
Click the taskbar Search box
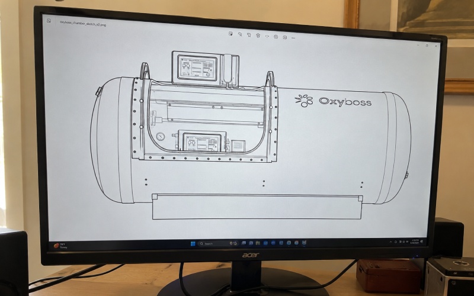click(x=218, y=243)
